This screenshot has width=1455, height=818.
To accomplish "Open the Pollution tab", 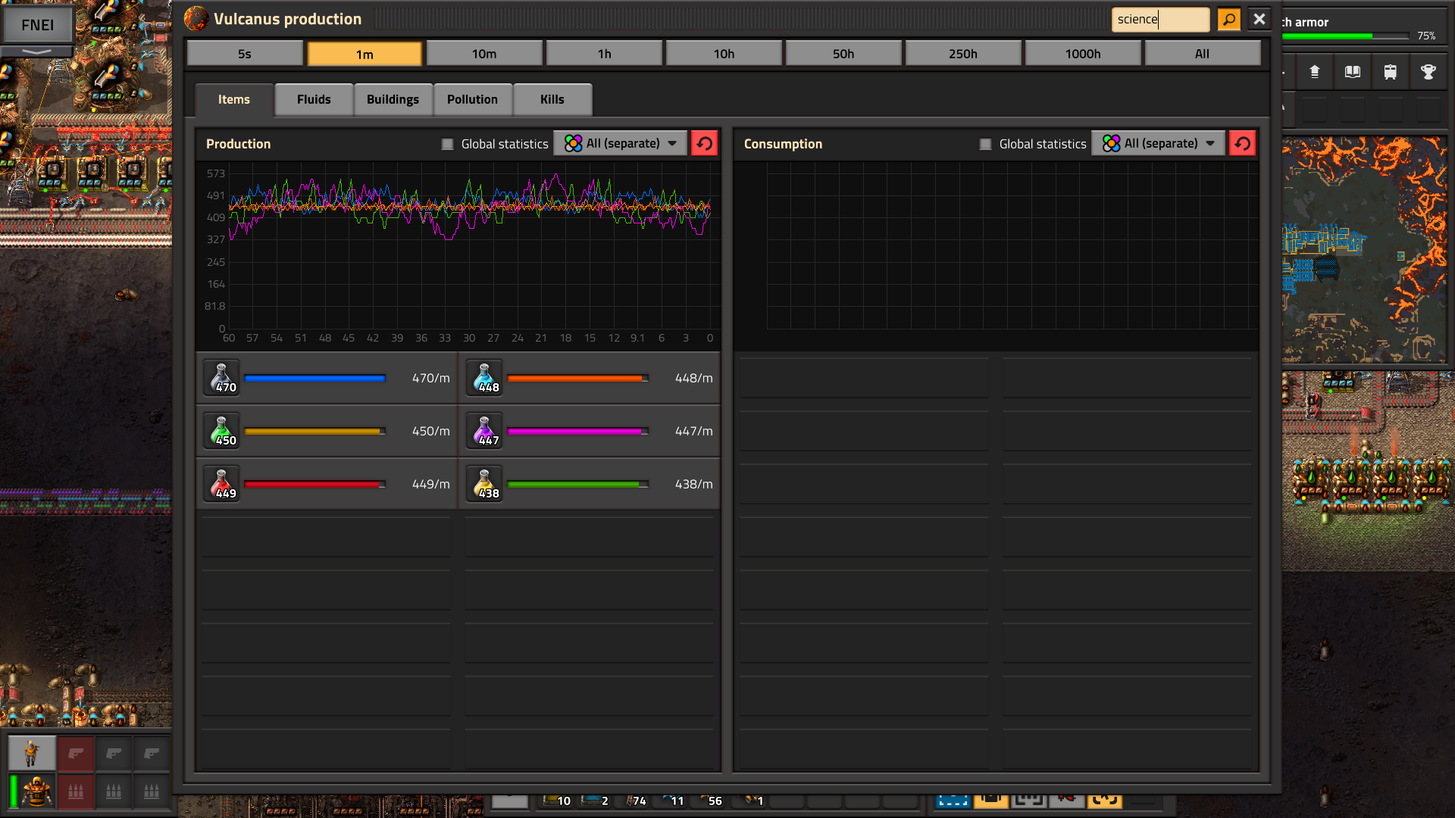I will (x=472, y=99).
